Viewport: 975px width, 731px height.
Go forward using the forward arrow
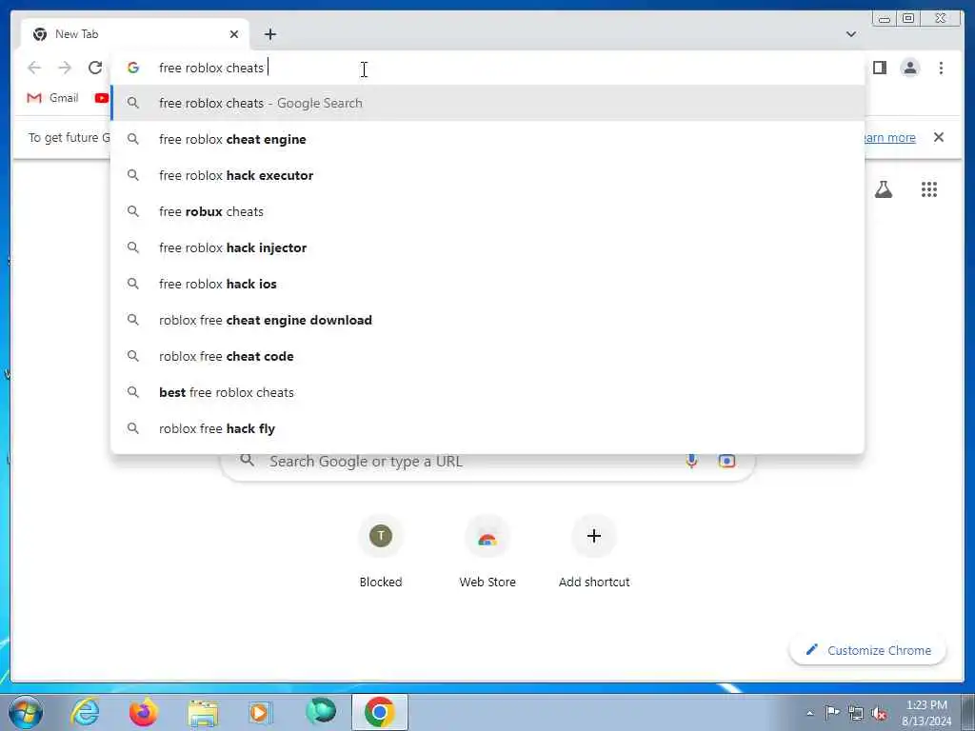(65, 68)
